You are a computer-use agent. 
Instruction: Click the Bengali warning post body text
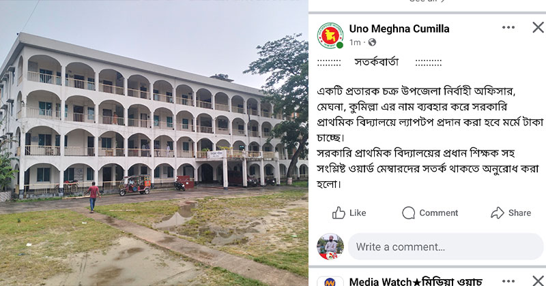[430, 138]
